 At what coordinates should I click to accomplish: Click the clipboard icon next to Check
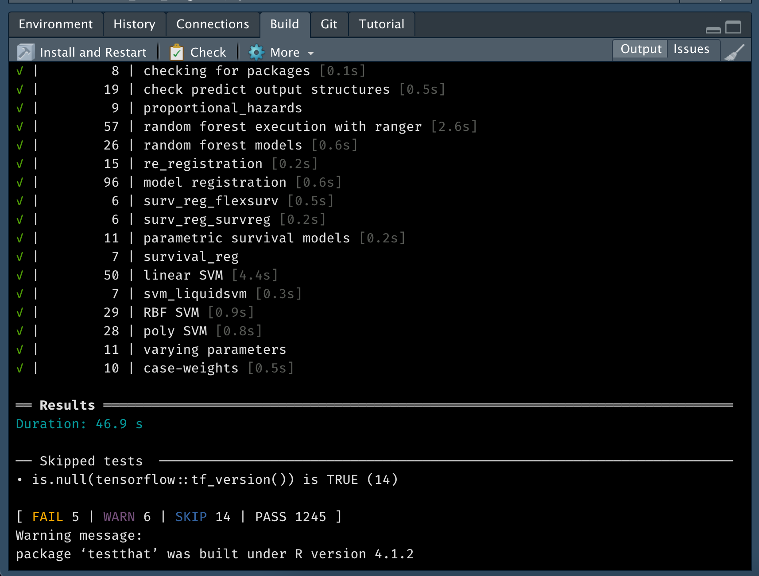click(x=177, y=52)
